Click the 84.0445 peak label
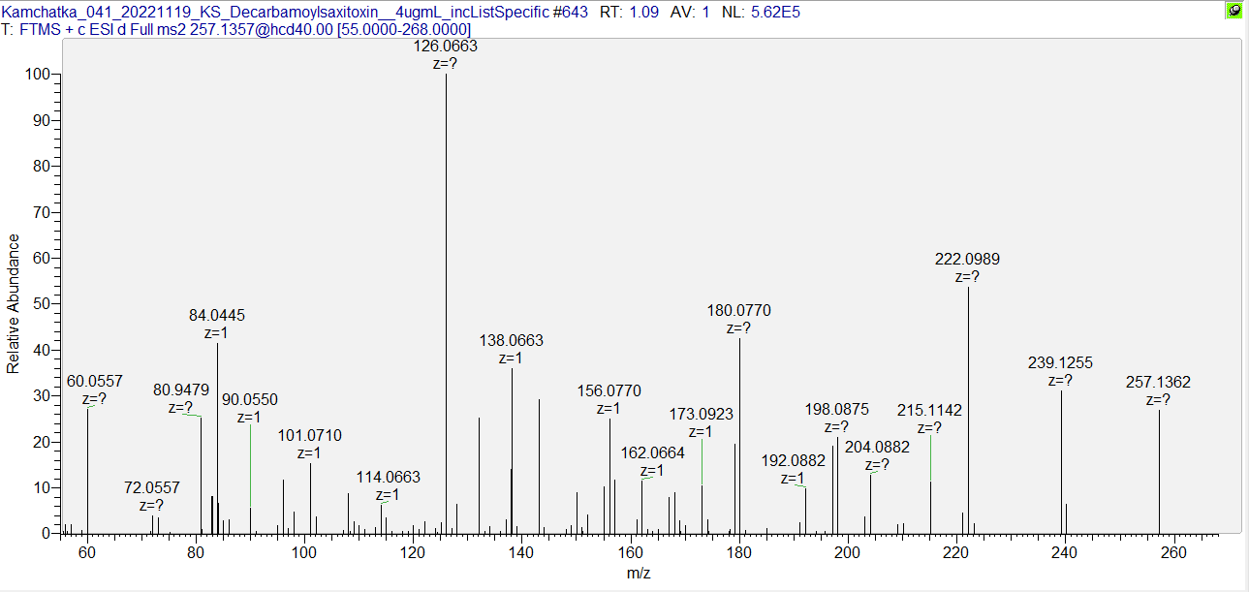Image resolution: width=1249 pixels, height=592 pixels. point(217,315)
